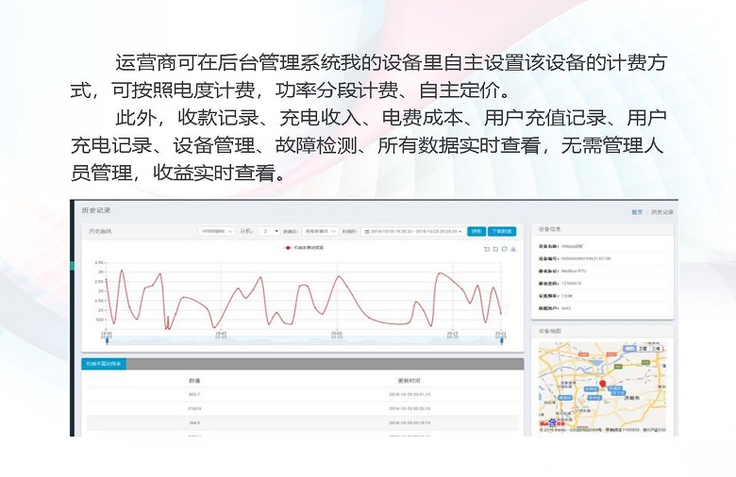Click the right handle of chart range slider
736x477 pixels.
tap(501, 340)
